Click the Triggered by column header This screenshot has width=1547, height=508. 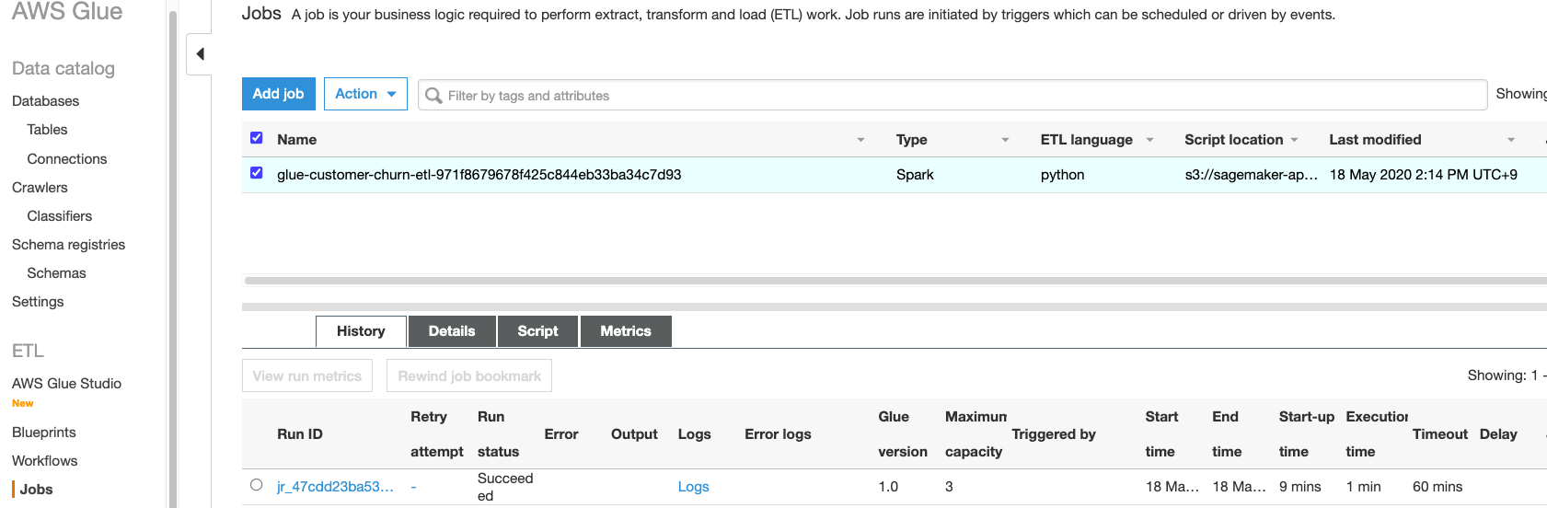tap(1054, 434)
